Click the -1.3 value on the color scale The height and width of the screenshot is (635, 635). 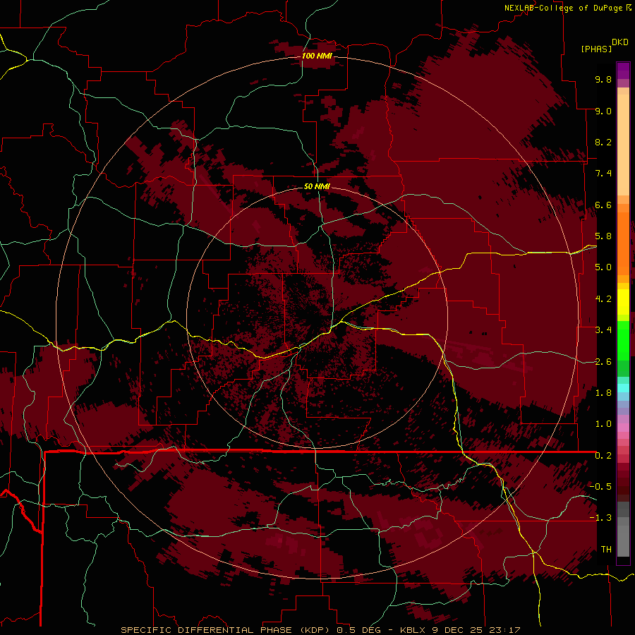tap(600, 518)
